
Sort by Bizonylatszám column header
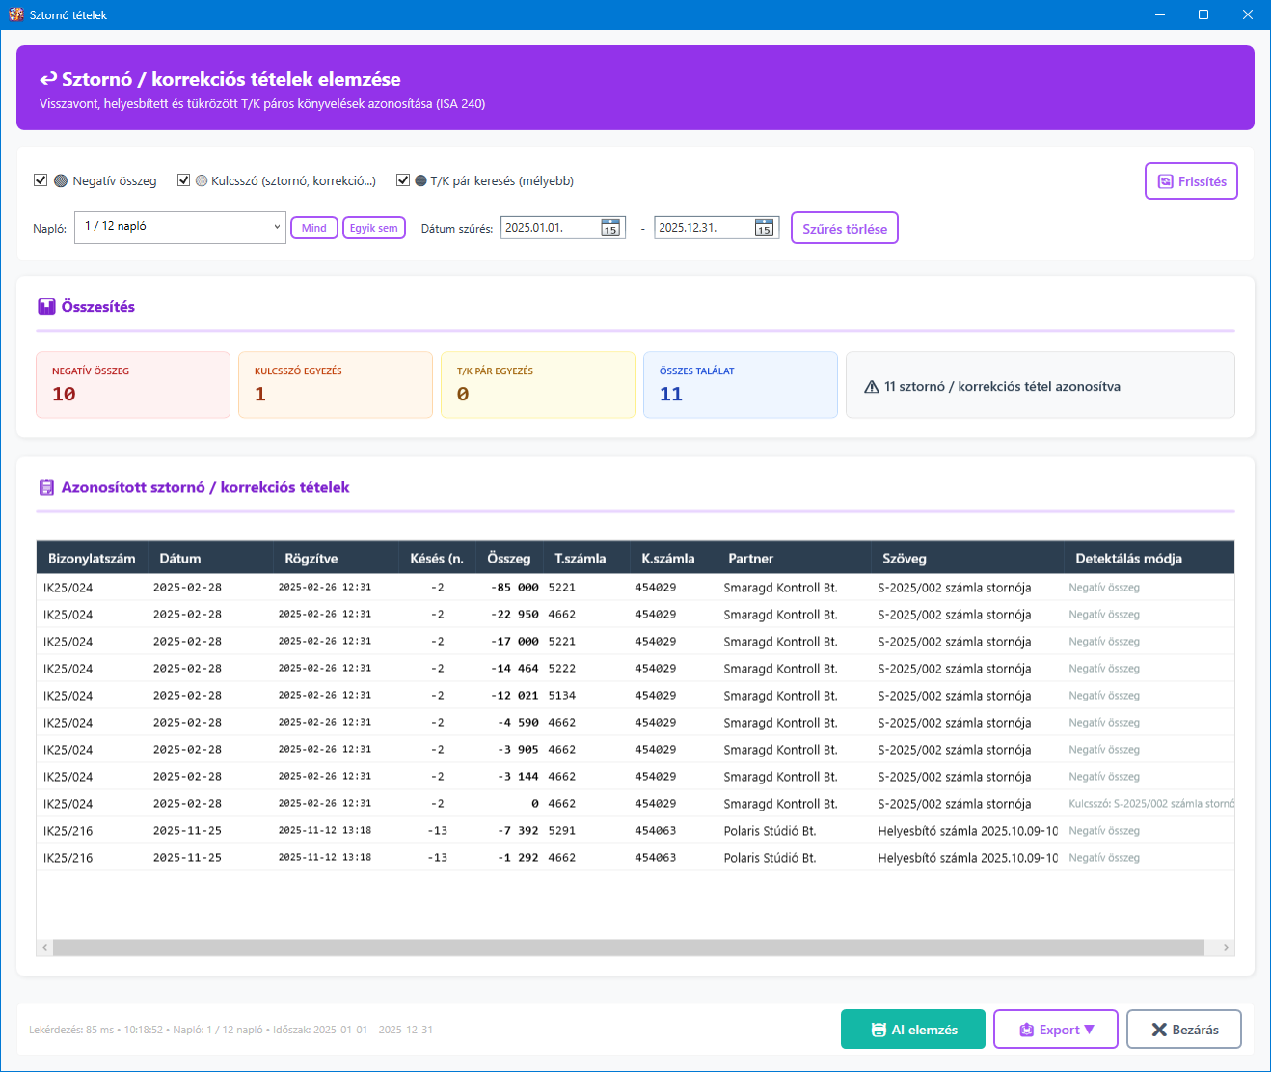pyautogui.click(x=92, y=559)
